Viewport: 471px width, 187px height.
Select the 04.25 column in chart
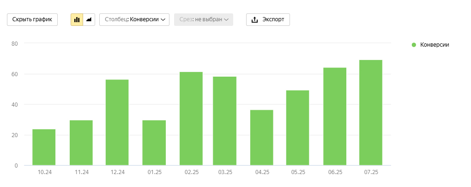pyautogui.click(x=262, y=138)
